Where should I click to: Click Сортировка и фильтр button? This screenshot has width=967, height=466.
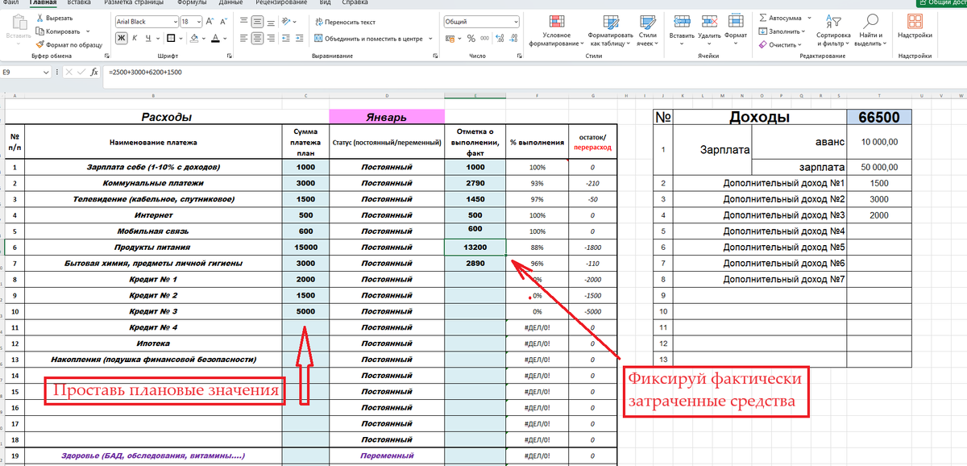833,29
